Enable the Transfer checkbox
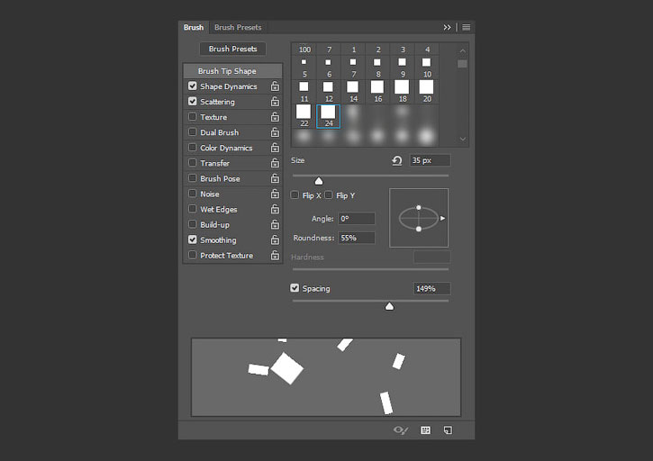Viewport: 653px width, 461px height. pyautogui.click(x=193, y=162)
